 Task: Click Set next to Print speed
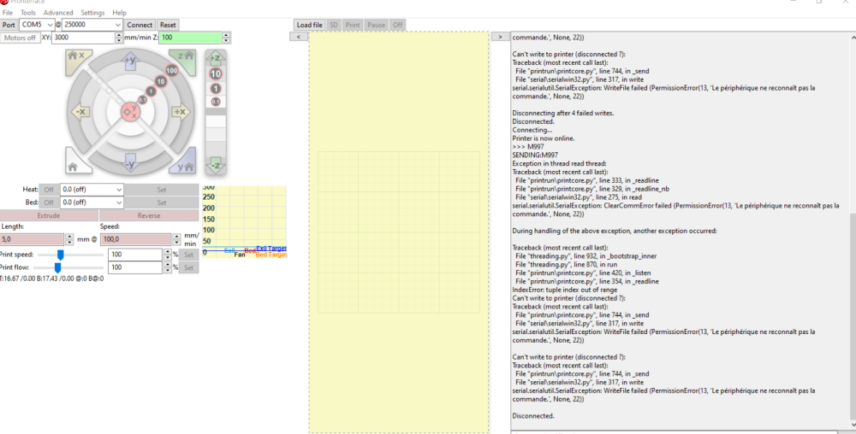point(188,255)
